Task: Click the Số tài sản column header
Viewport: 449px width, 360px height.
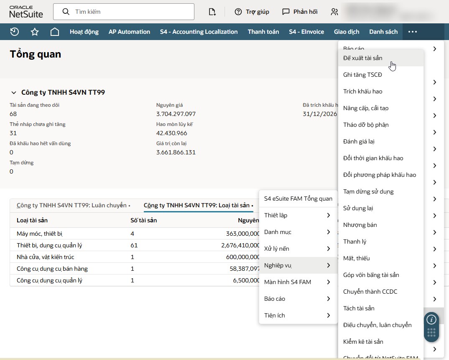Action: 143,220
